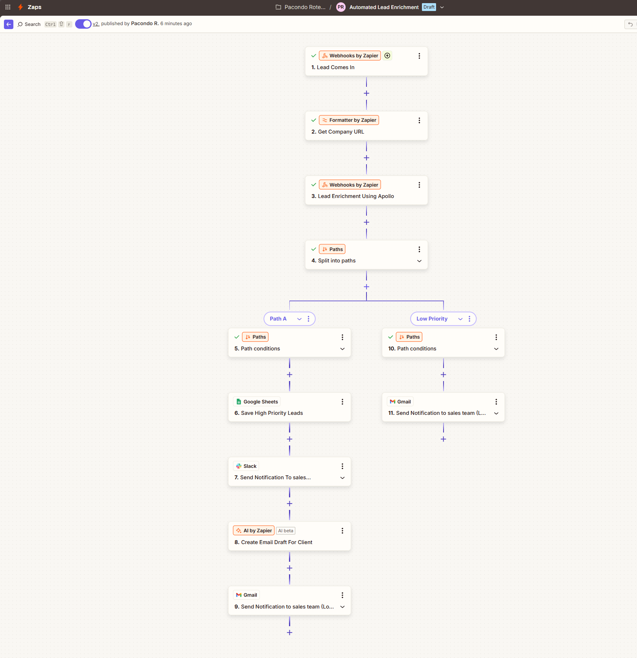This screenshot has height=658, width=637.
Task: Open three-dot menu for Create Email Draft
Action: coord(342,531)
